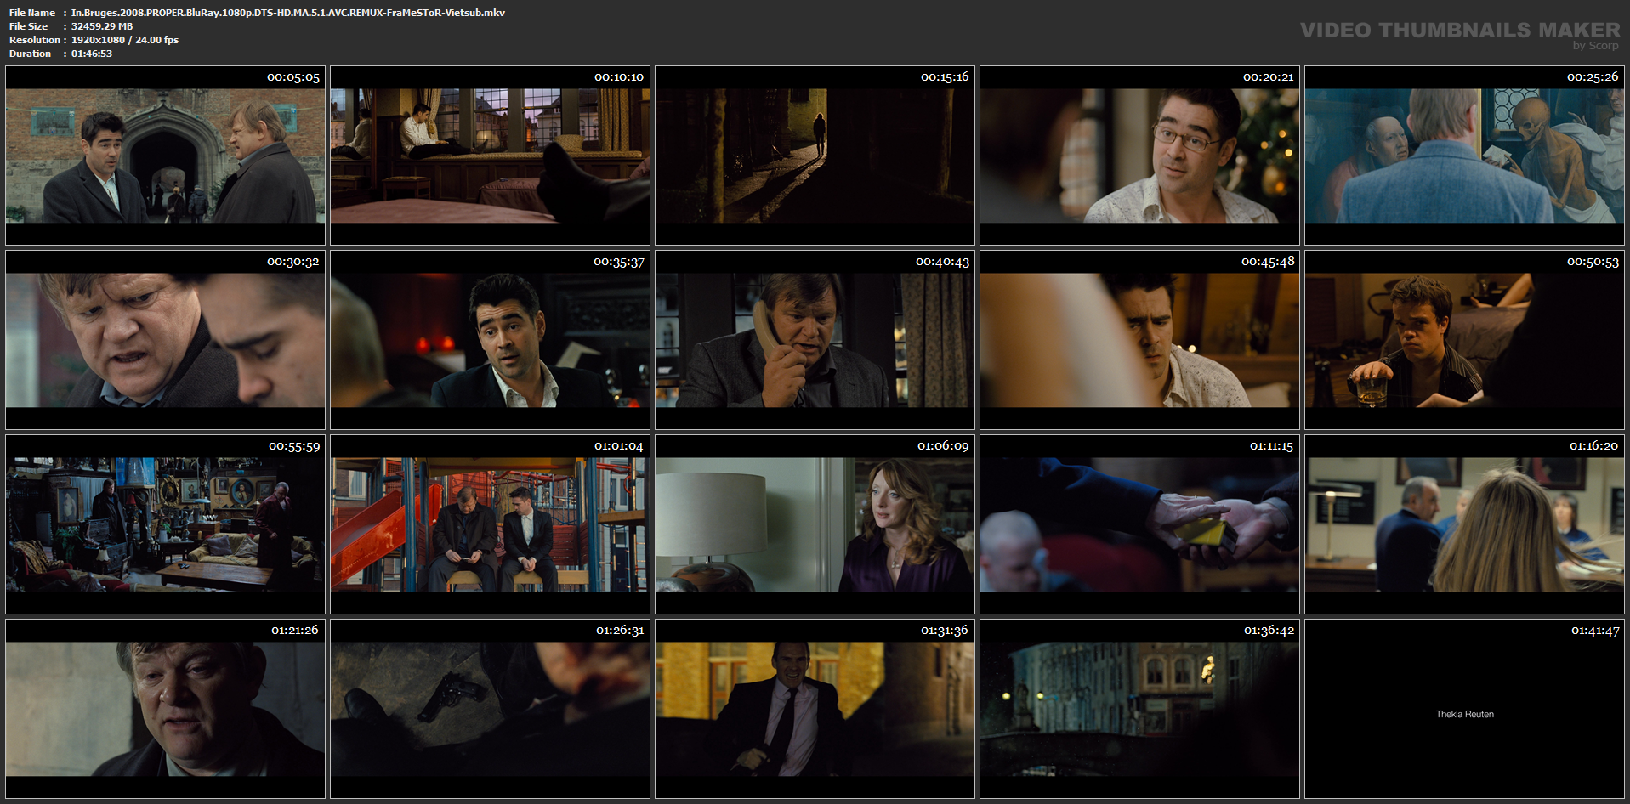This screenshot has width=1630, height=804.
Task: Open the cluttered room thumbnail at 00:55:59
Action: point(165,524)
